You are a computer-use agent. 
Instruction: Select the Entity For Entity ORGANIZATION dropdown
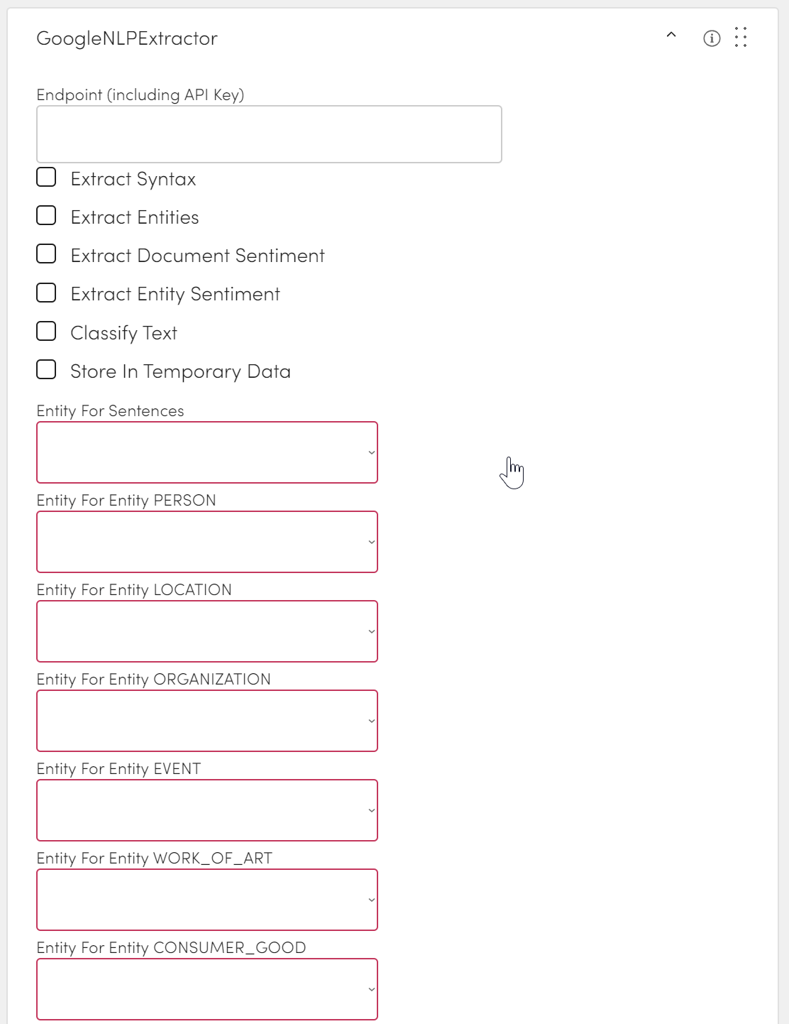pyautogui.click(x=207, y=721)
